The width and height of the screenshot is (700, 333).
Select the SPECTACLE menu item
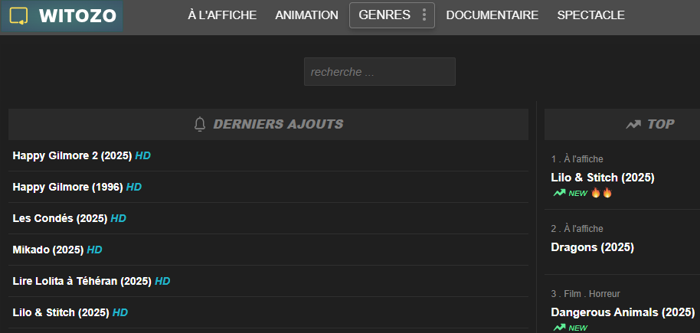(x=590, y=15)
